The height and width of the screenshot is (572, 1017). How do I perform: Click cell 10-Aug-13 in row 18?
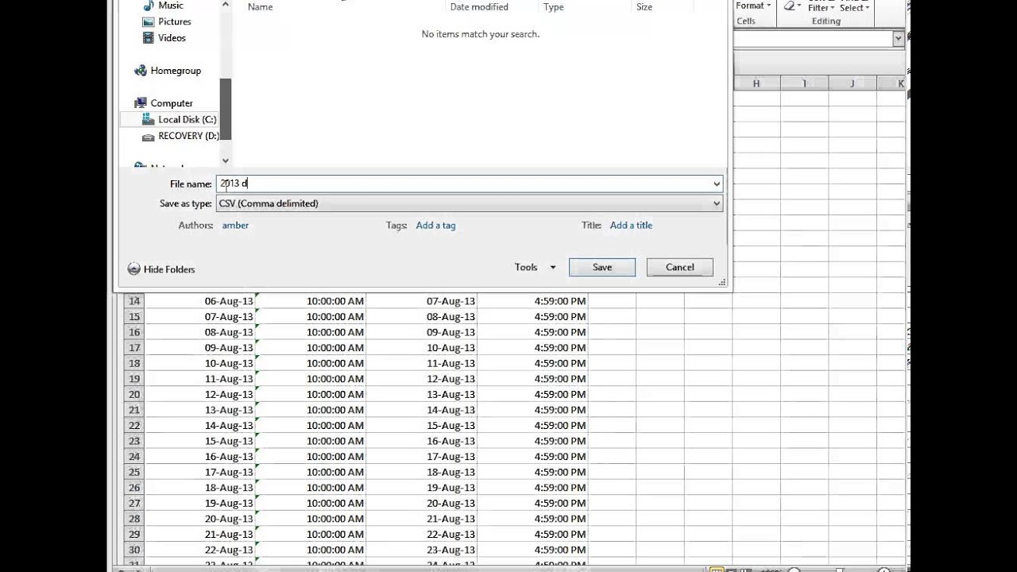(x=200, y=363)
